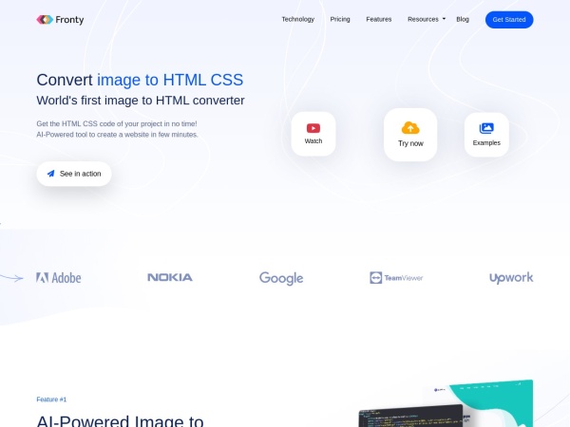Screen dimensions: 570x427
Task: Click the paper plane icon in See in action
Action: click(51, 174)
